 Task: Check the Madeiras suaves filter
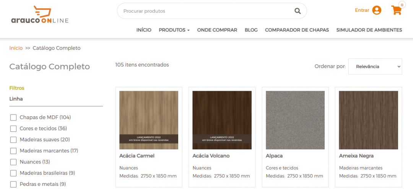click(13, 139)
